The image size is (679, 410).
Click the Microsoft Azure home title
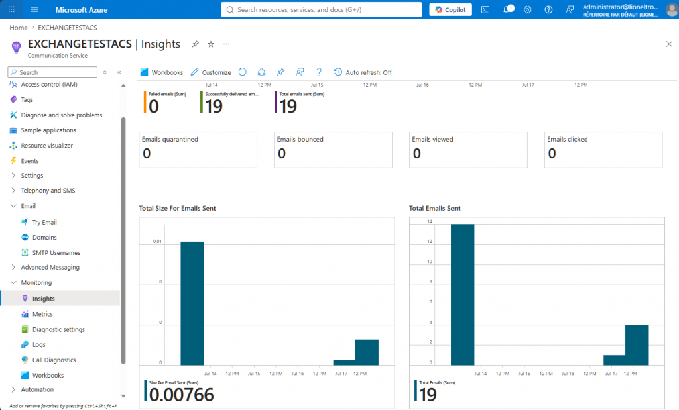pos(82,9)
